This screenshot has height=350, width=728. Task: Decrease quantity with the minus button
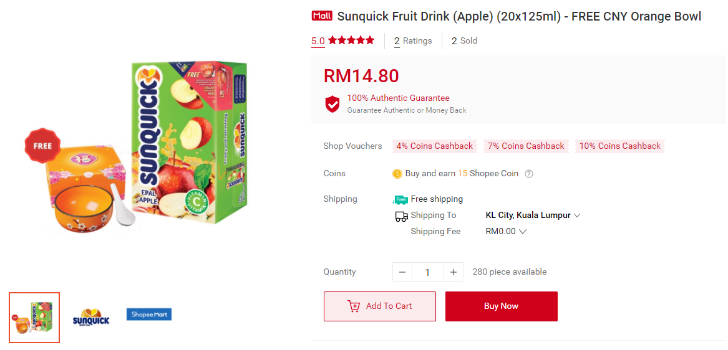pos(402,272)
